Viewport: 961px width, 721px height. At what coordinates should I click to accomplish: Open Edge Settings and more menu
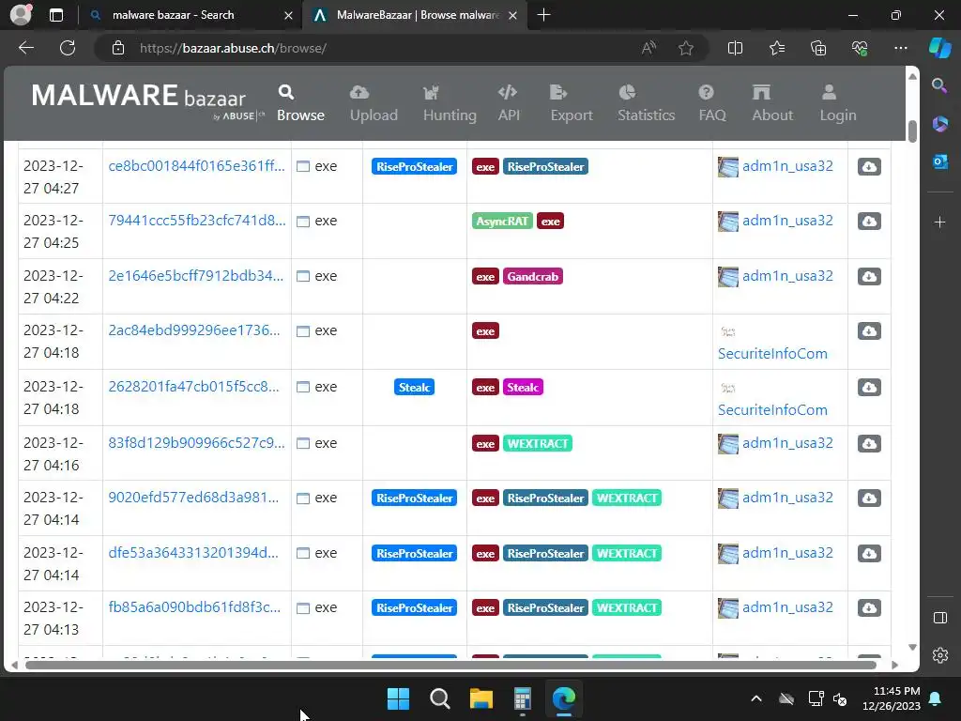(x=900, y=48)
